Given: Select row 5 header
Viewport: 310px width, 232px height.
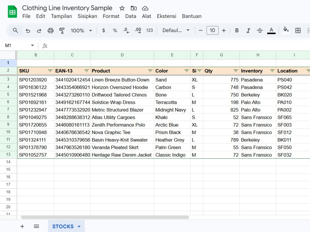Looking at the screenshot, I should [x=8, y=94].
